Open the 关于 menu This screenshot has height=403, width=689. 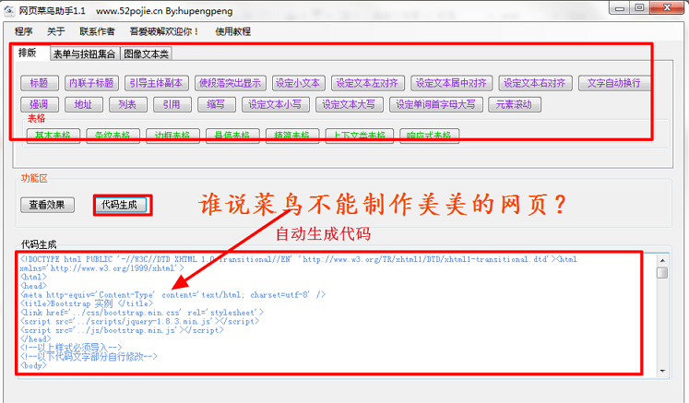tap(56, 31)
